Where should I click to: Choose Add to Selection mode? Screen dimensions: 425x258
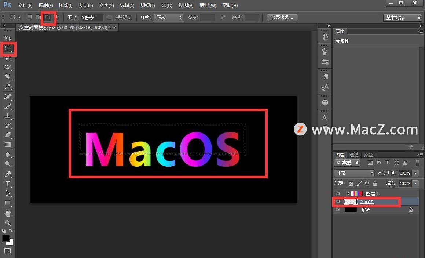[x=38, y=17]
